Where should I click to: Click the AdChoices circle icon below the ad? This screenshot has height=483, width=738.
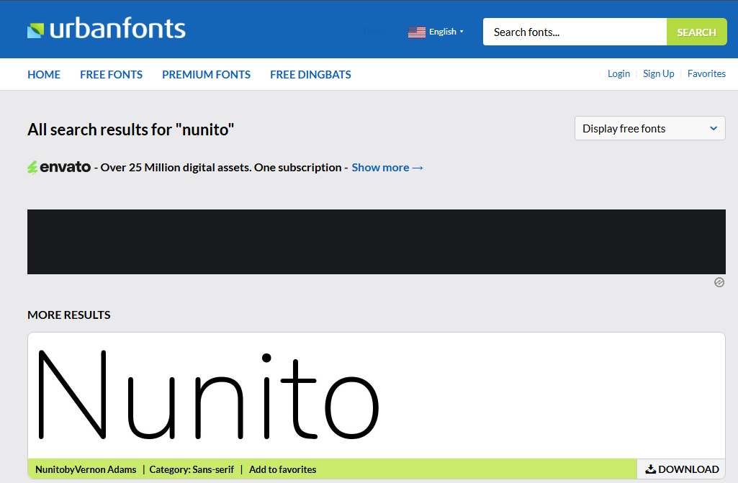[719, 282]
